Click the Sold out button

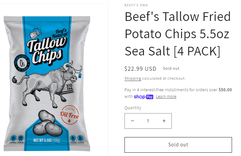click(x=178, y=145)
